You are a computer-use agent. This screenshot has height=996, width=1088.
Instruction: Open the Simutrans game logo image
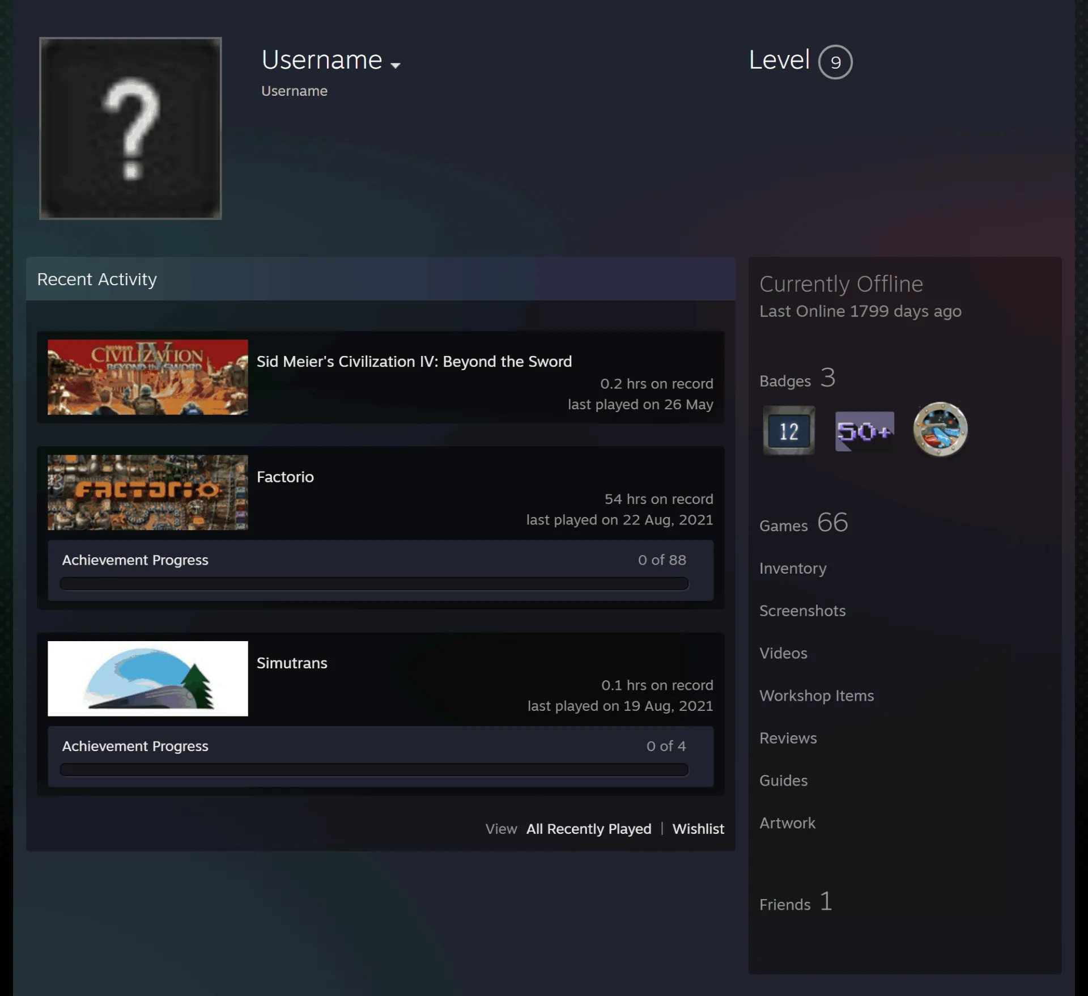pos(148,679)
